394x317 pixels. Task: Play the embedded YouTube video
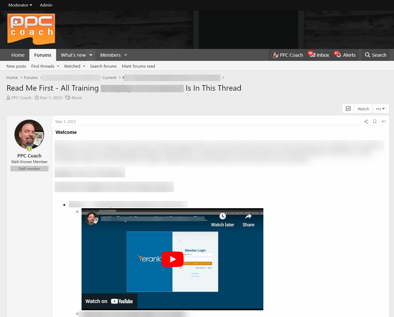click(x=172, y=259)
